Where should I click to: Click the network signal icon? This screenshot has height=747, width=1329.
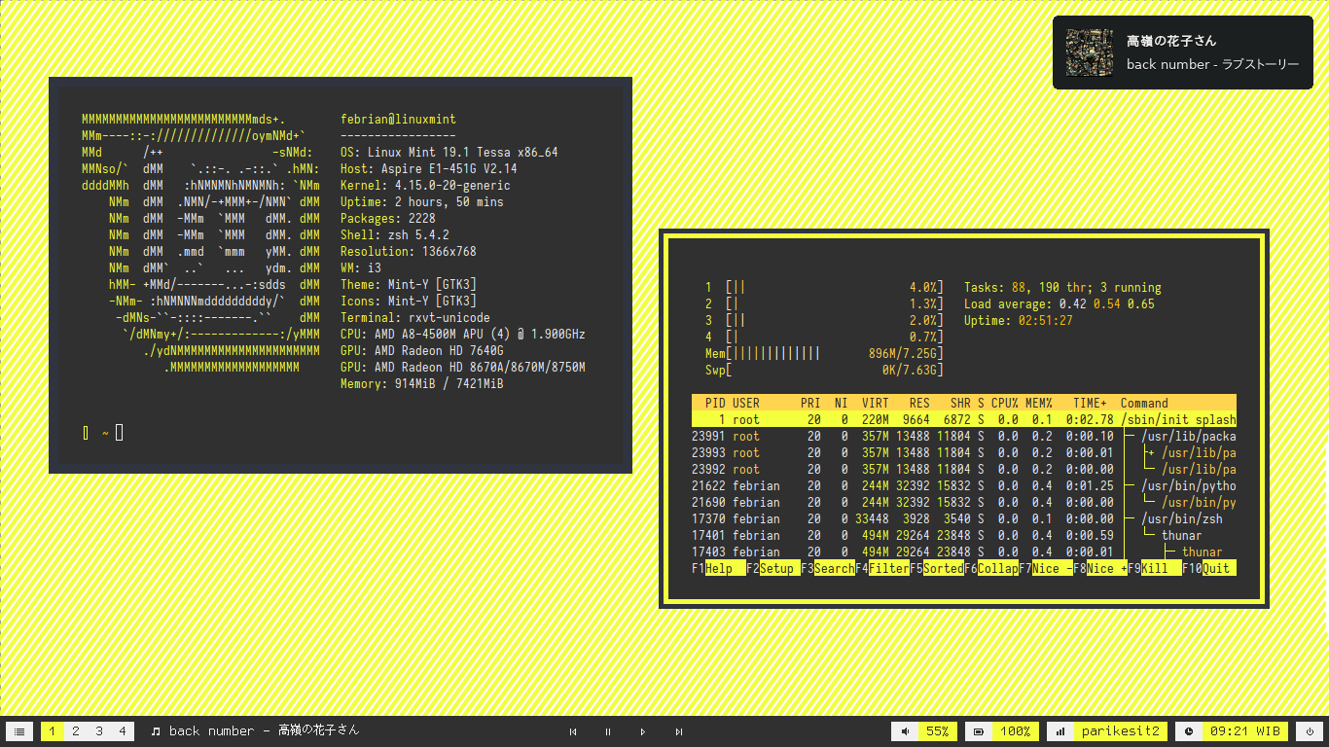click(1060, 731)
